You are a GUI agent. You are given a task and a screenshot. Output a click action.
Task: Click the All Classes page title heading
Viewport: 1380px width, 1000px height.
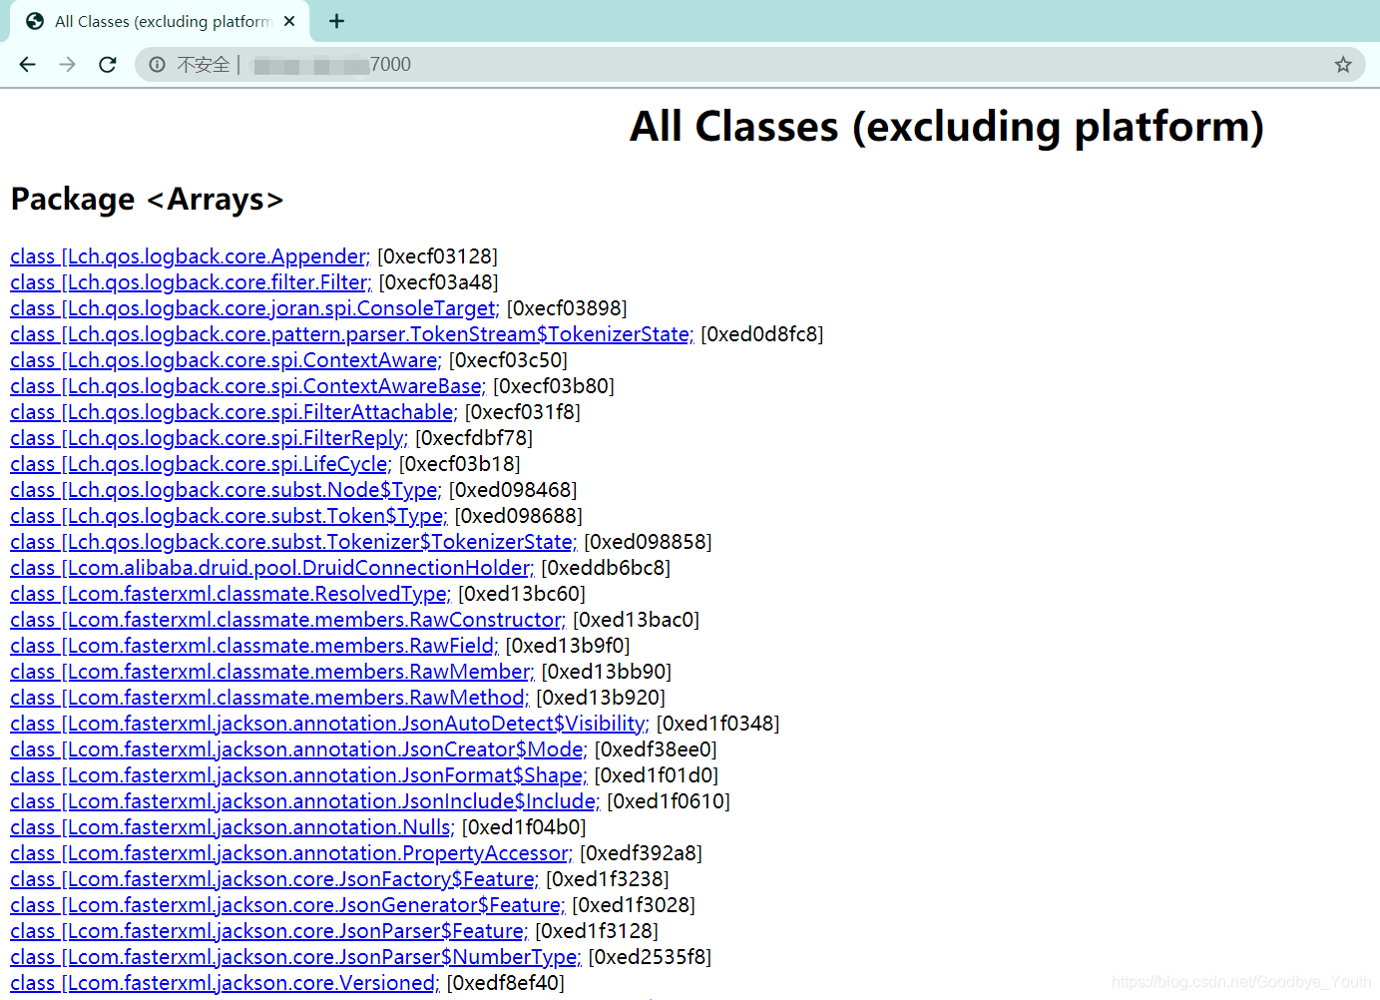(947, 127)
